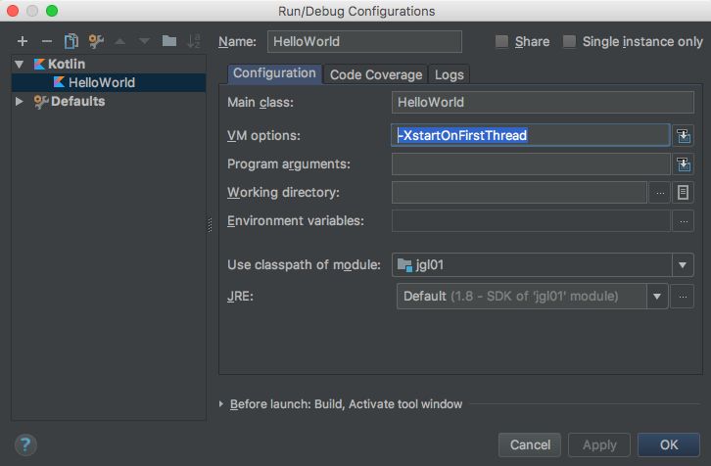Expand VM options field editor icon
The image size is (711, 466).
[684, 135]
